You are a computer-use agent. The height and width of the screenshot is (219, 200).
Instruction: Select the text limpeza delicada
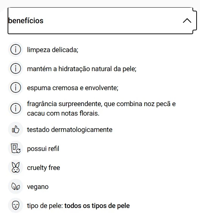coord(53,50)
